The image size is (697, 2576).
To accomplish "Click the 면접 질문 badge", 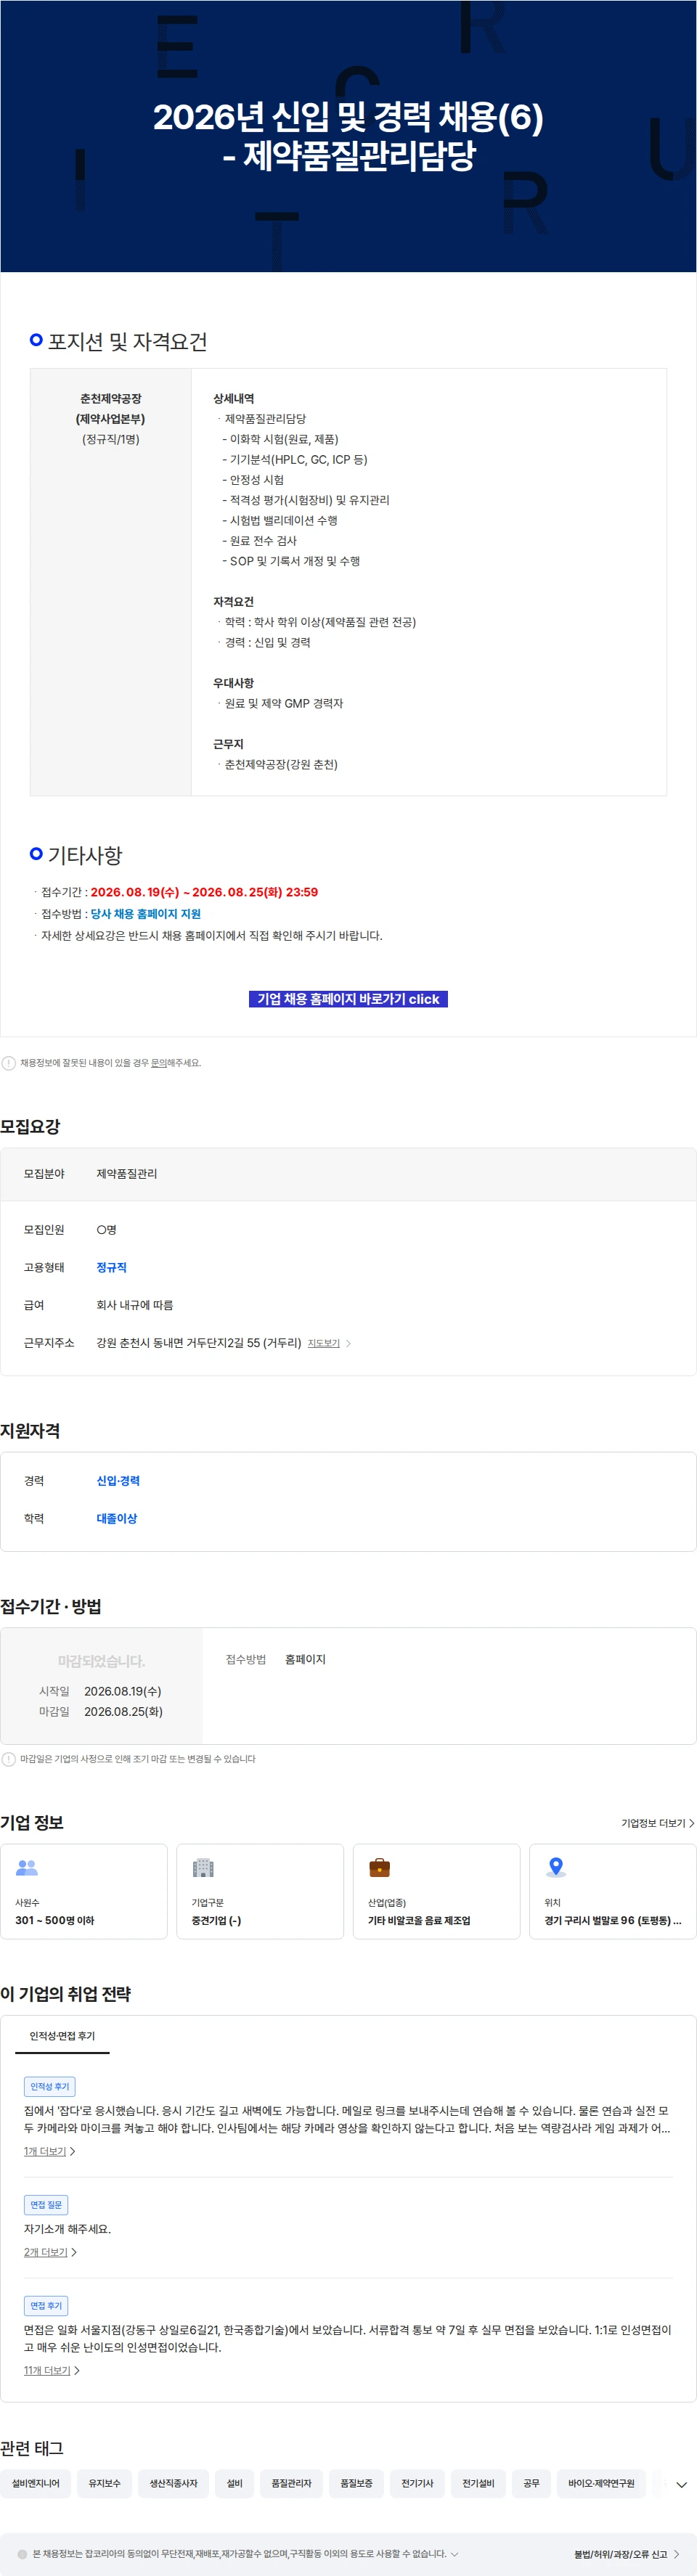I will pos(46,2204).
